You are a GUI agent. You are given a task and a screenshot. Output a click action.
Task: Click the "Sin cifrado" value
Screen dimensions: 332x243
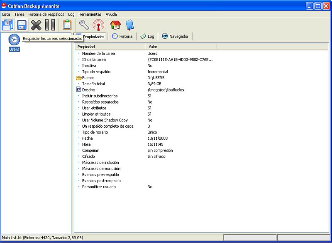pos(156,156)
